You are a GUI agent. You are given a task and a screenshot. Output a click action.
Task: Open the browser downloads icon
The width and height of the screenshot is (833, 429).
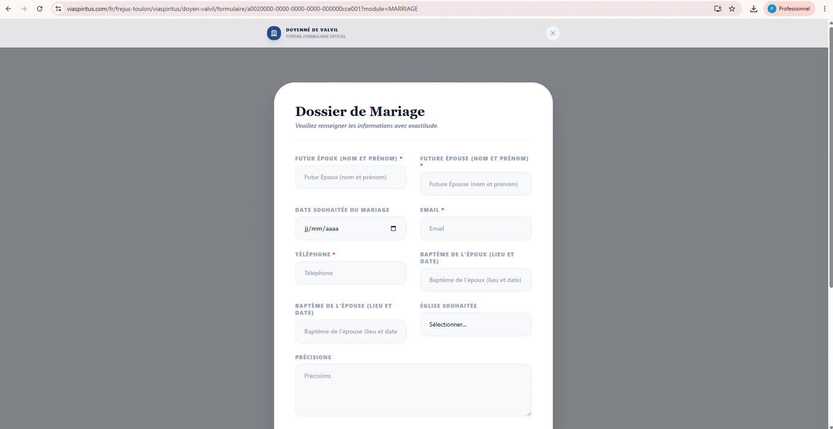tap(753, 9)
